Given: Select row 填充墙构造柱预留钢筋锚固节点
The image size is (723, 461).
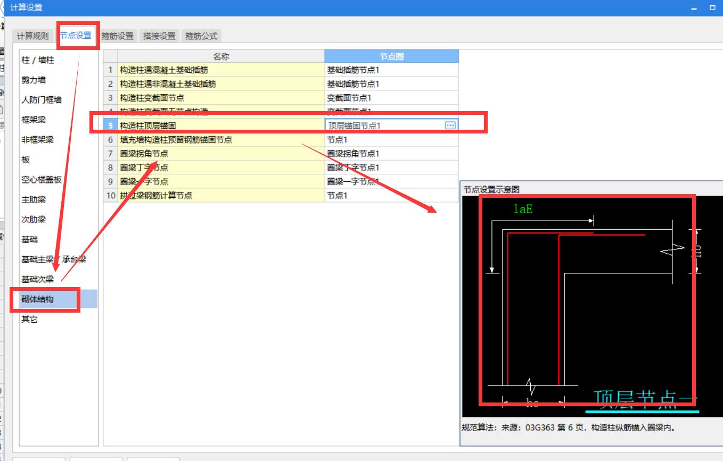Looking at the screenshot, I should [x=221, y=140].
